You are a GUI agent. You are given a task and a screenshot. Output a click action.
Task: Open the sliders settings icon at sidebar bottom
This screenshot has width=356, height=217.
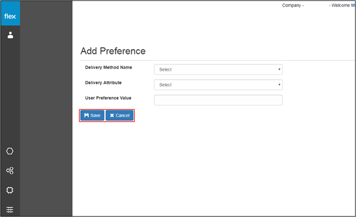pyautogui.click(x=10, y=209)
